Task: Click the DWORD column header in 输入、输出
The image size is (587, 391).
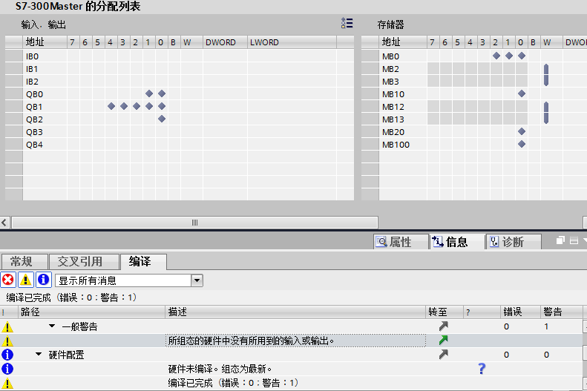Action: pos(225,42)
